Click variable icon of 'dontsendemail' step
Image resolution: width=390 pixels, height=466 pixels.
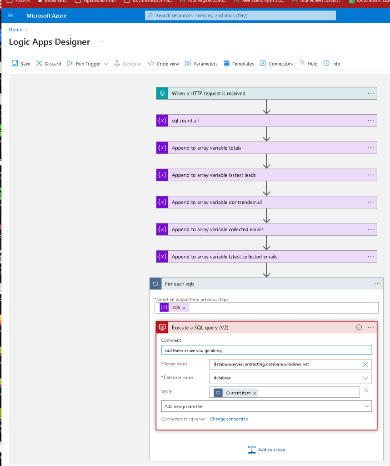coord(162,202)
